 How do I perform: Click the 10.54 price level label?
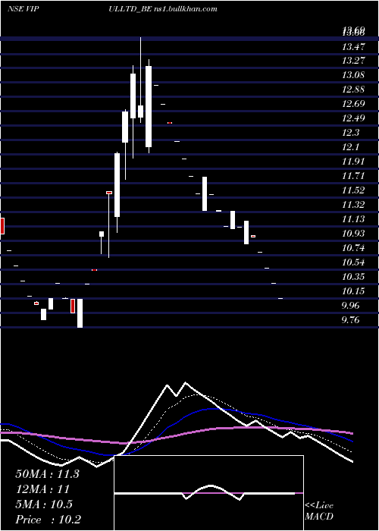[353, 262]
